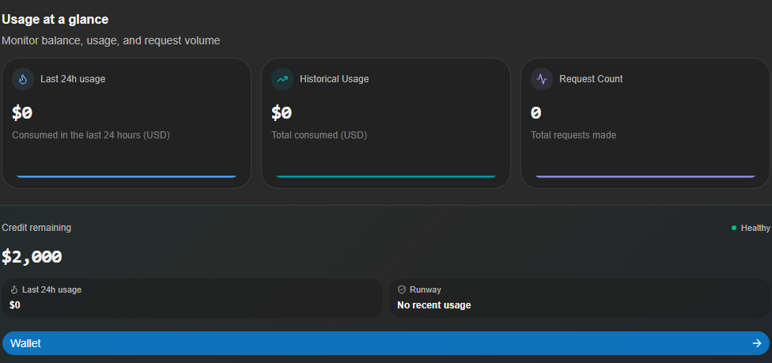Click the teal bar under Historical Usage
The width and height of the screenshot is (772, 363).
click(x=385, y=176)
